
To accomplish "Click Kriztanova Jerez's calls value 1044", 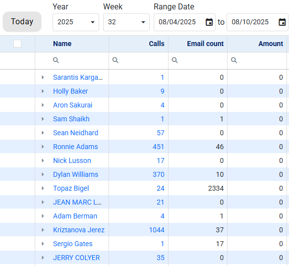I will (157, 230).
